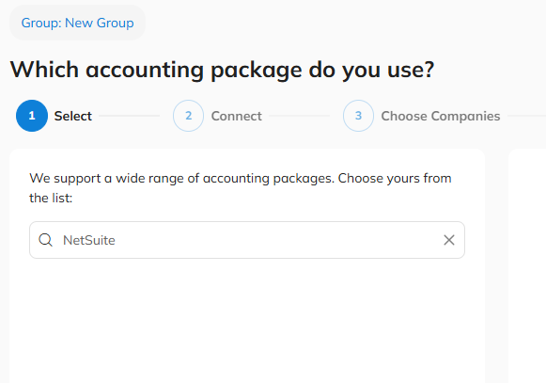
Task: Click the partially visible panel on the right edge
Action: (527, 265)
